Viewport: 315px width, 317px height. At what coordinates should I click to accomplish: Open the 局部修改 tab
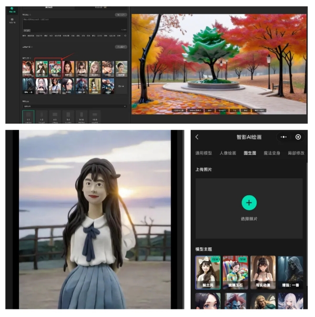[296, 153]
